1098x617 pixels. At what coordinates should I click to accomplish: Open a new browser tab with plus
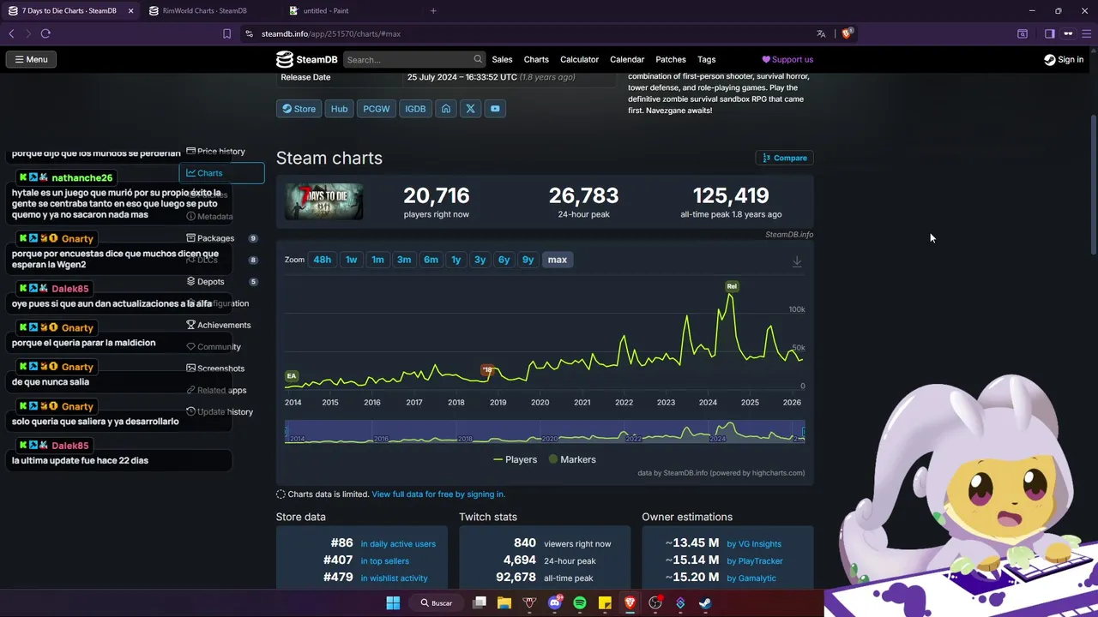433,11
